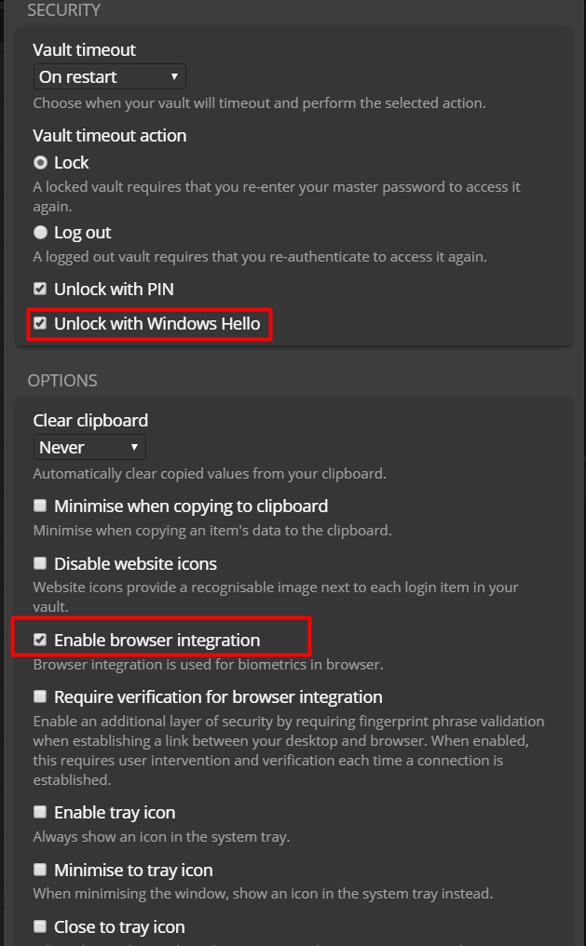Click the OPTIONS section header
This screenshot has height=946, width=586.
64,380
